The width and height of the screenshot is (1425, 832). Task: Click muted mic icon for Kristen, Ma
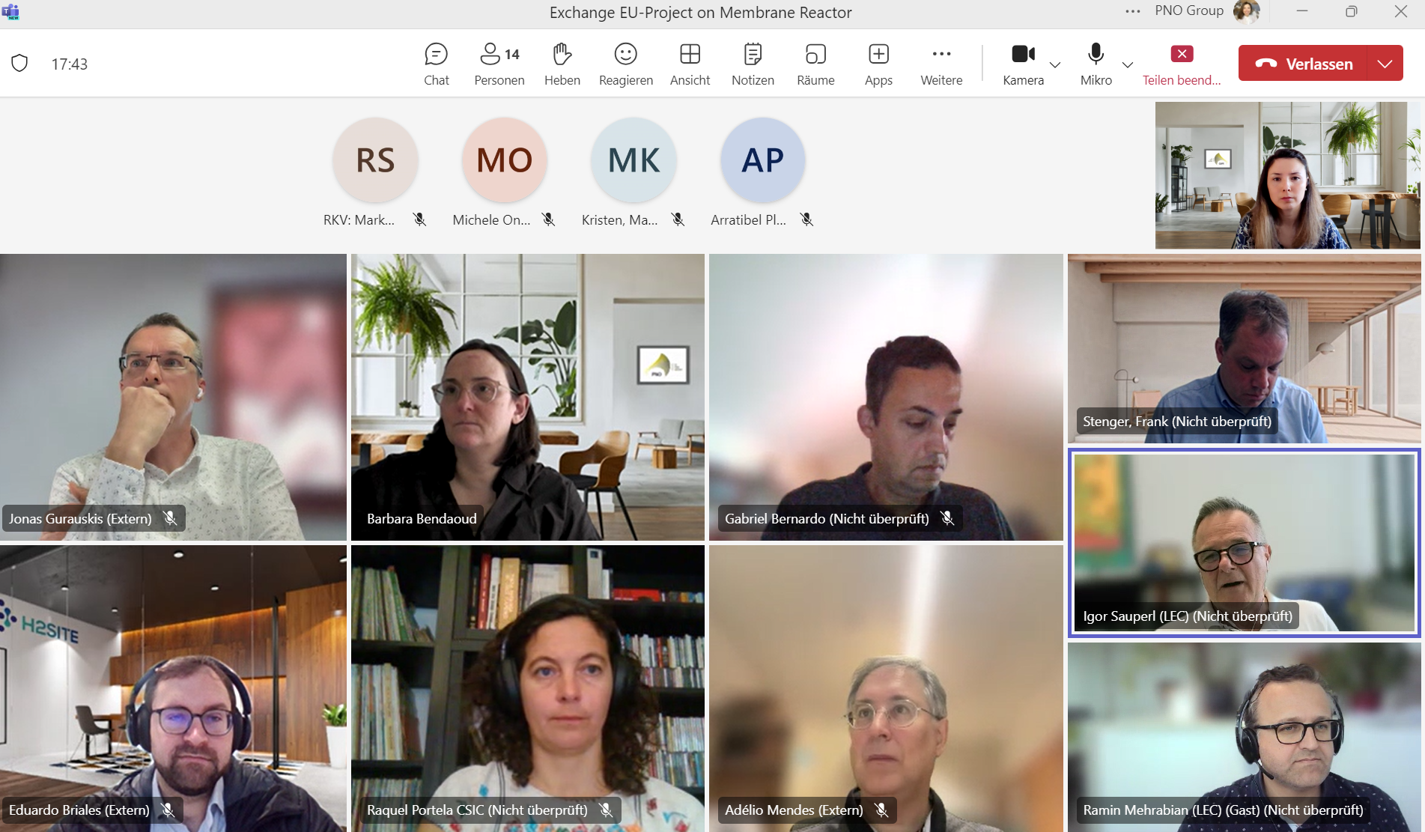pos(678,219)
